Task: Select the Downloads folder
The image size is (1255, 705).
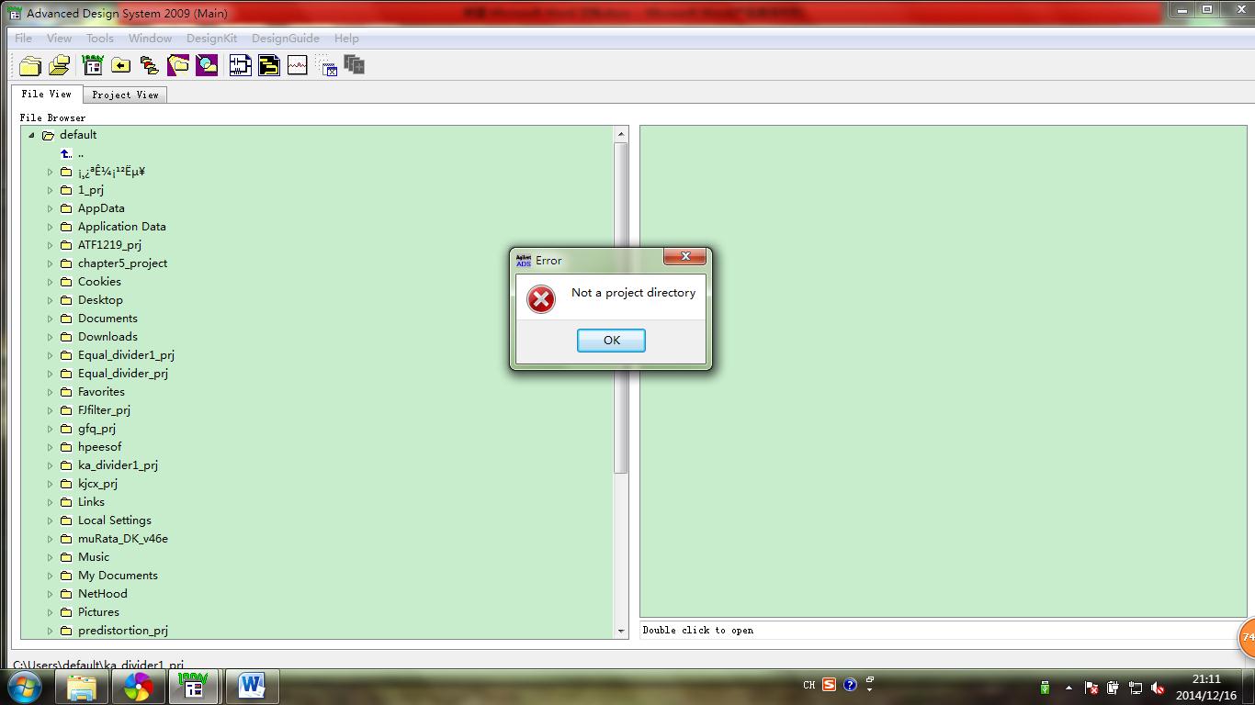Action: (107, 337)
